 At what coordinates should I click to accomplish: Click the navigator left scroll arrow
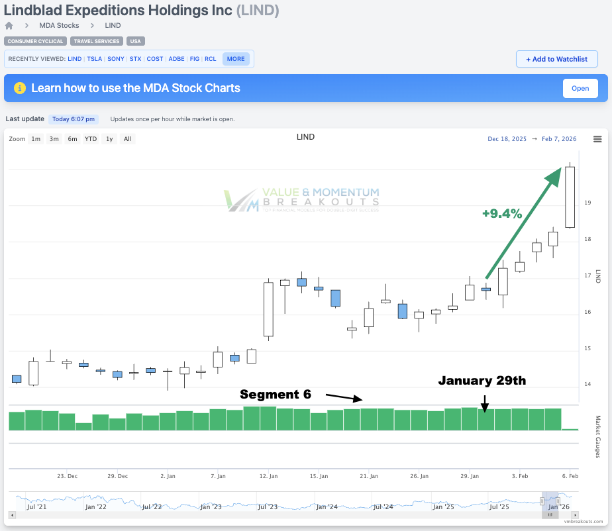coord(11,514)
